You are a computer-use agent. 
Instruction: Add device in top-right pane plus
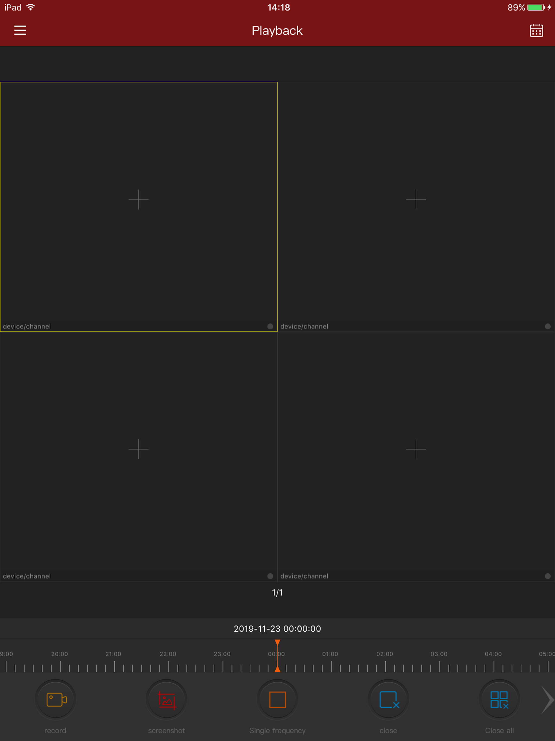(x=416, y=200)
